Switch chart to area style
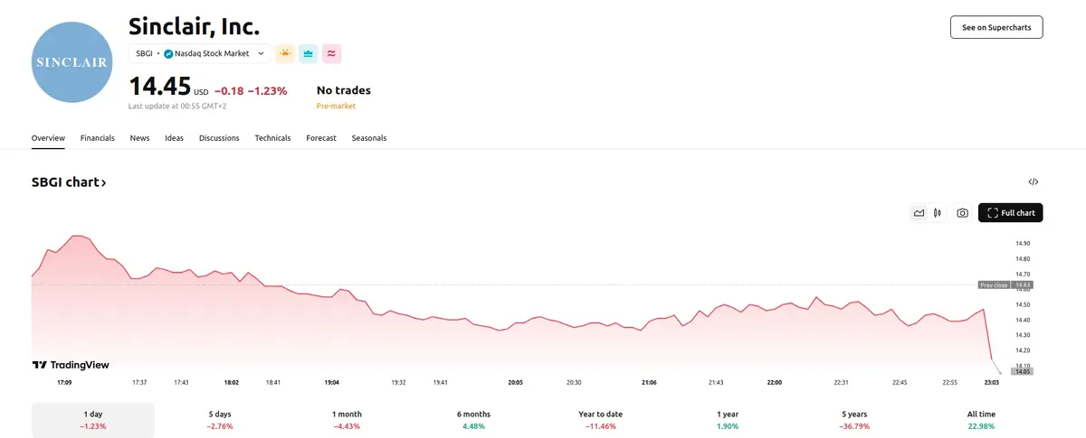The image size is (1086, 438). click(919, 213)
